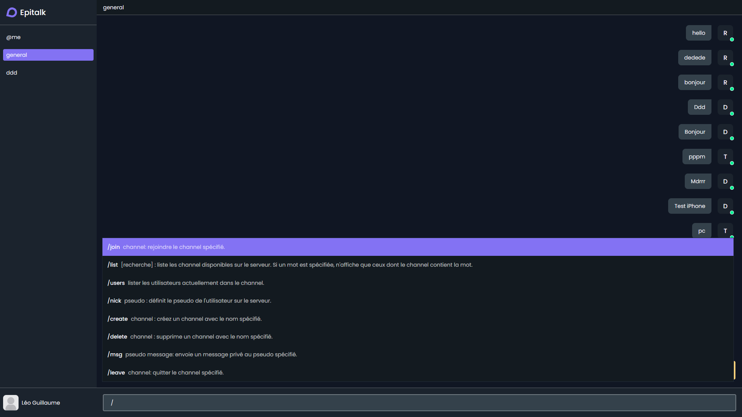
Task: Click the "R" avatar beside the hello message
Action: pos(725,33)
